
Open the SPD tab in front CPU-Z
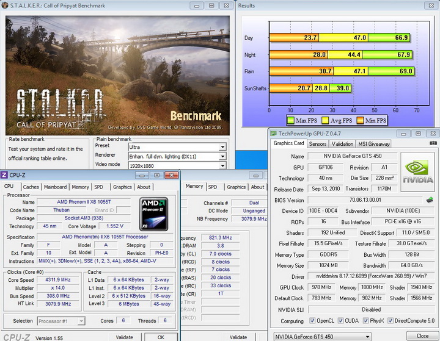pos(99,187)
